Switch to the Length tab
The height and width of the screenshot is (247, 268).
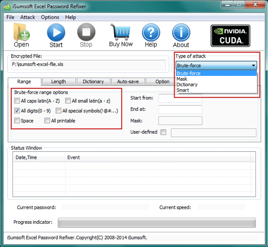point(59,82)
